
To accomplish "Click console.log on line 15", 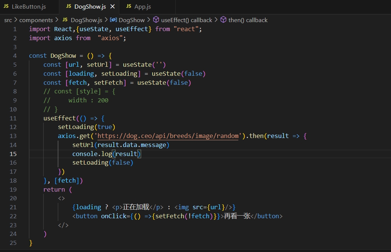I will 92,154.
